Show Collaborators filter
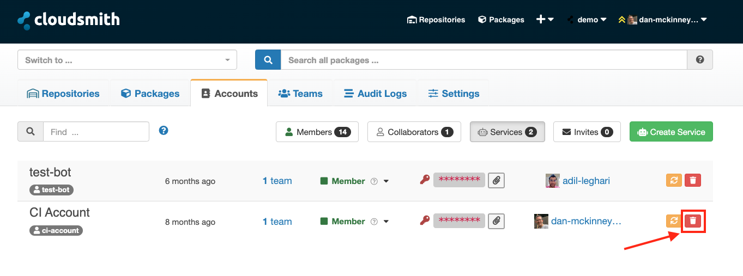The image size is (743, 276). [414, 132]
